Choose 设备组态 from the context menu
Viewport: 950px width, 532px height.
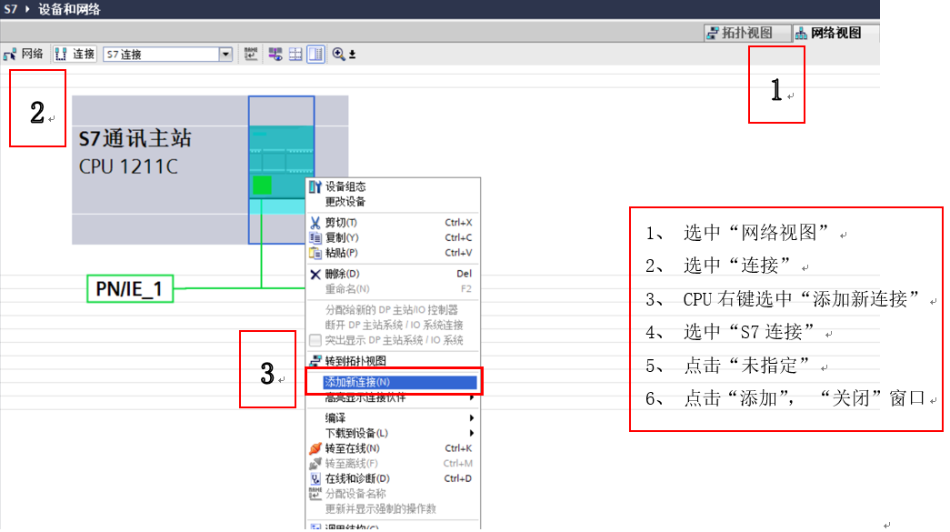click(x=394, y=186)
